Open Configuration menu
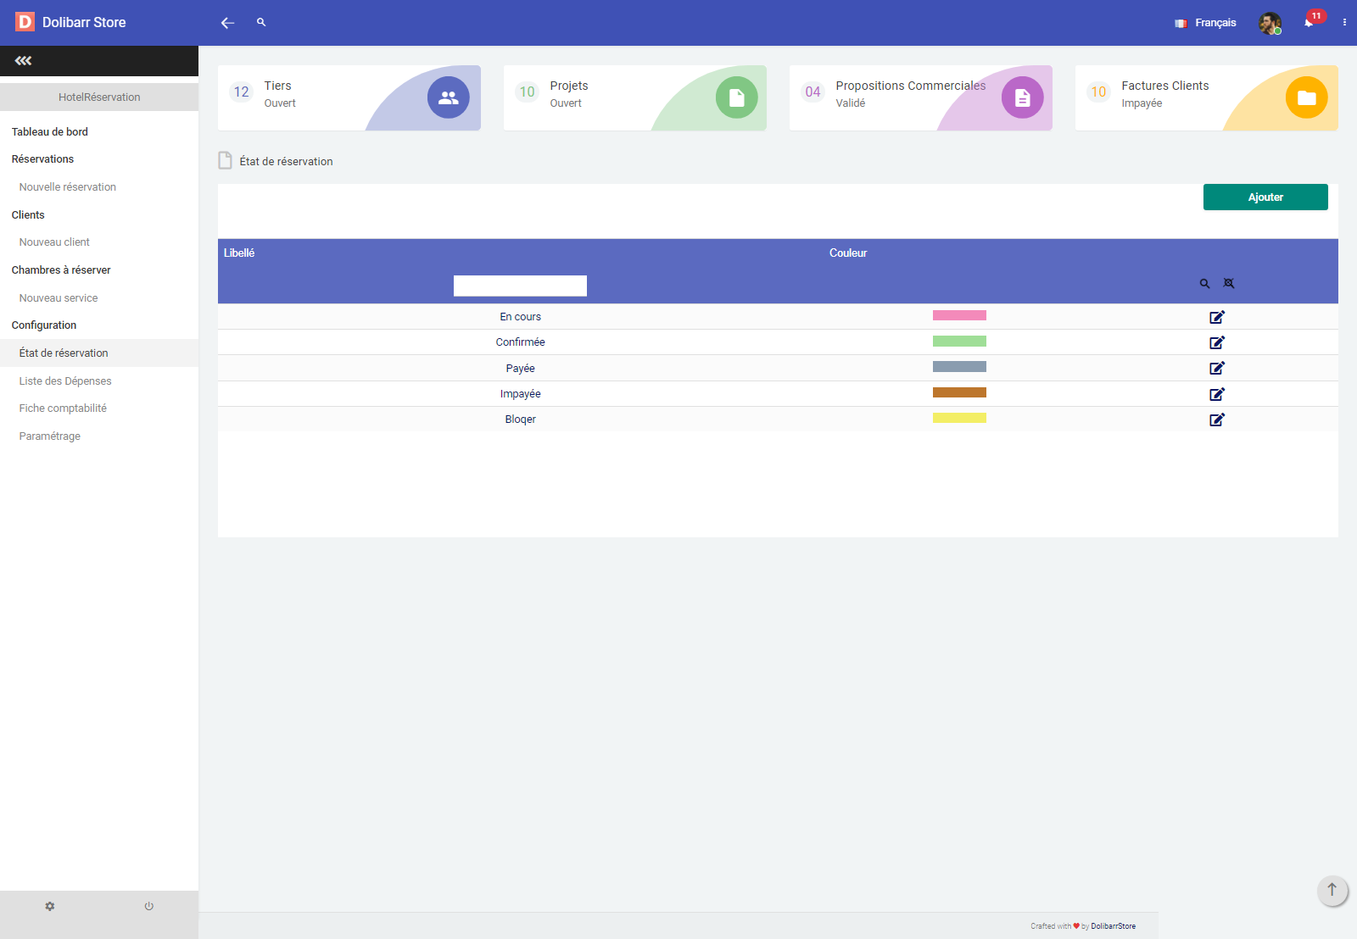Image resolution: width=1357 pixels, height=939 pixels. pyautogui.click(x=44, y=325)
